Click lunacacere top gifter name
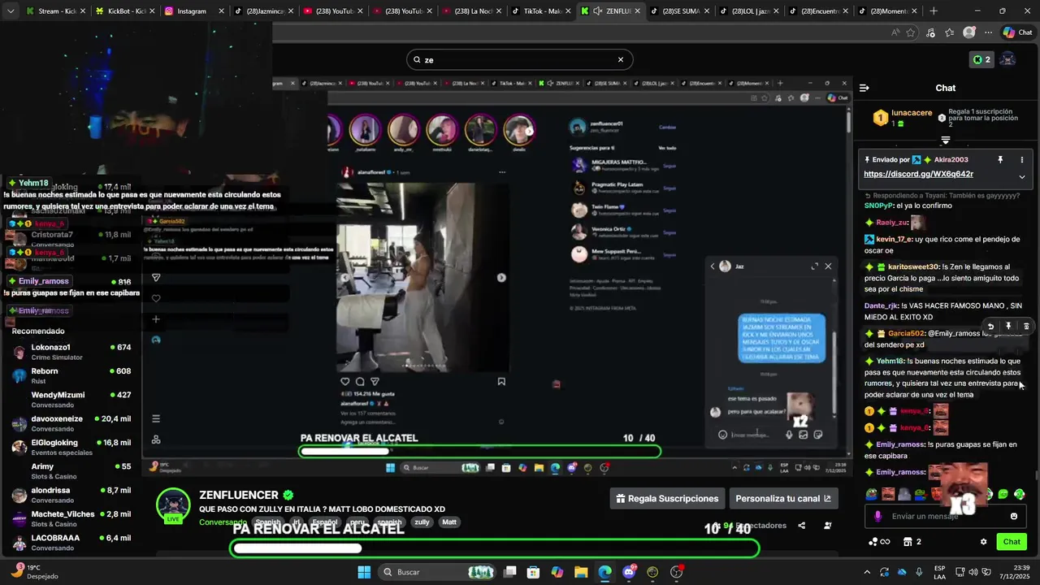Viewport: 1040px width, 585px height. (912, 113)
